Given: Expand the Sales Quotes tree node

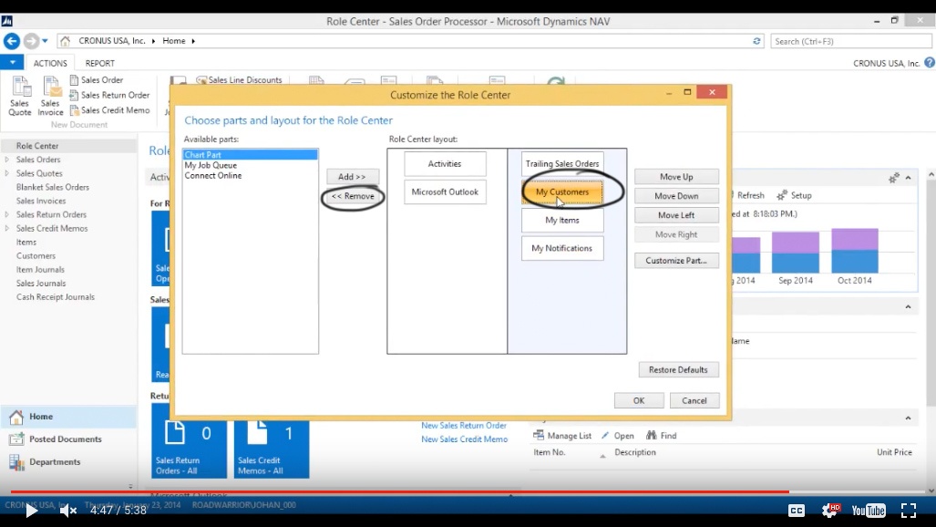Looking at the screenshot, I should [x=7, y=173].
